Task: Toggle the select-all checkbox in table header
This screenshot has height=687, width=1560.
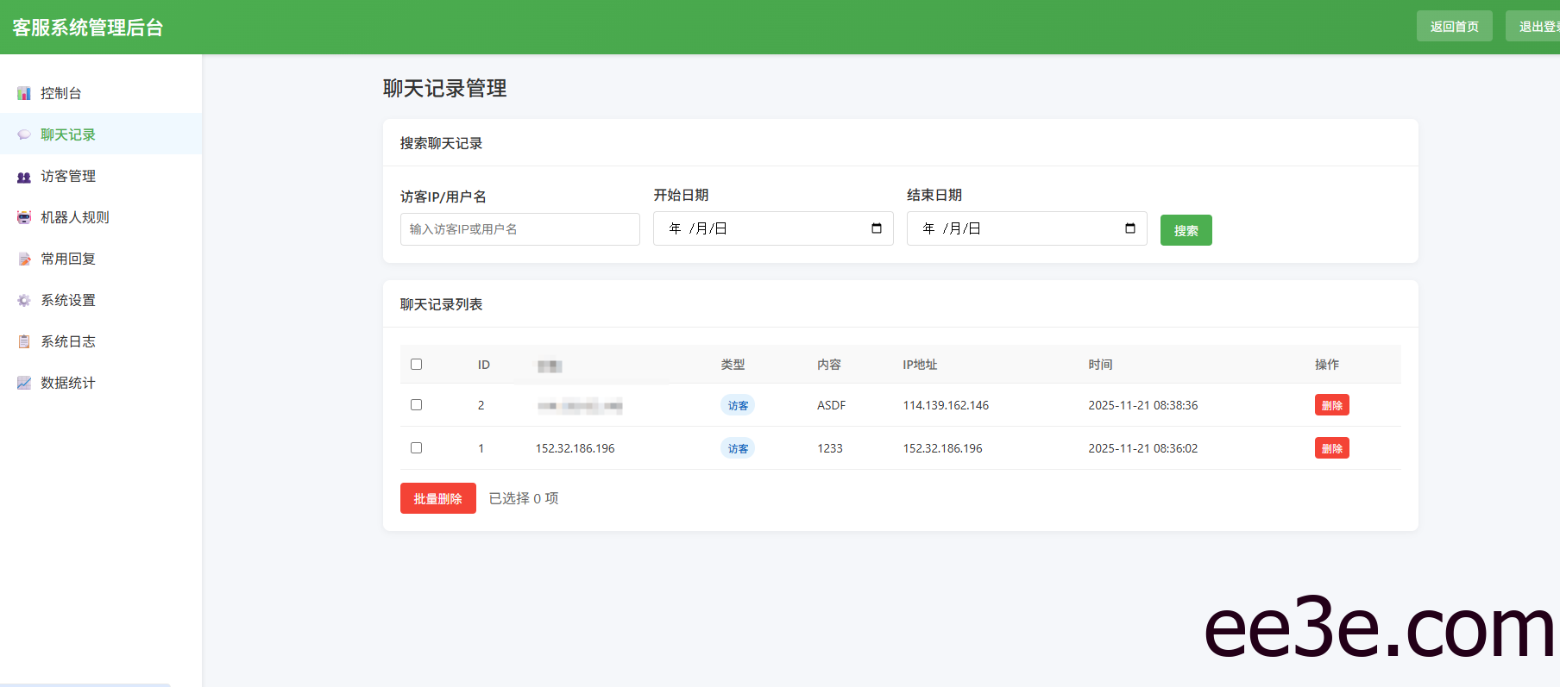Action: click(x=417, y=364)
